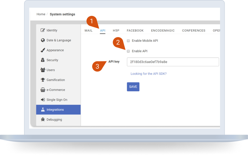
Task: Select the Identity settings icon
Action: (x=43, y=30)
